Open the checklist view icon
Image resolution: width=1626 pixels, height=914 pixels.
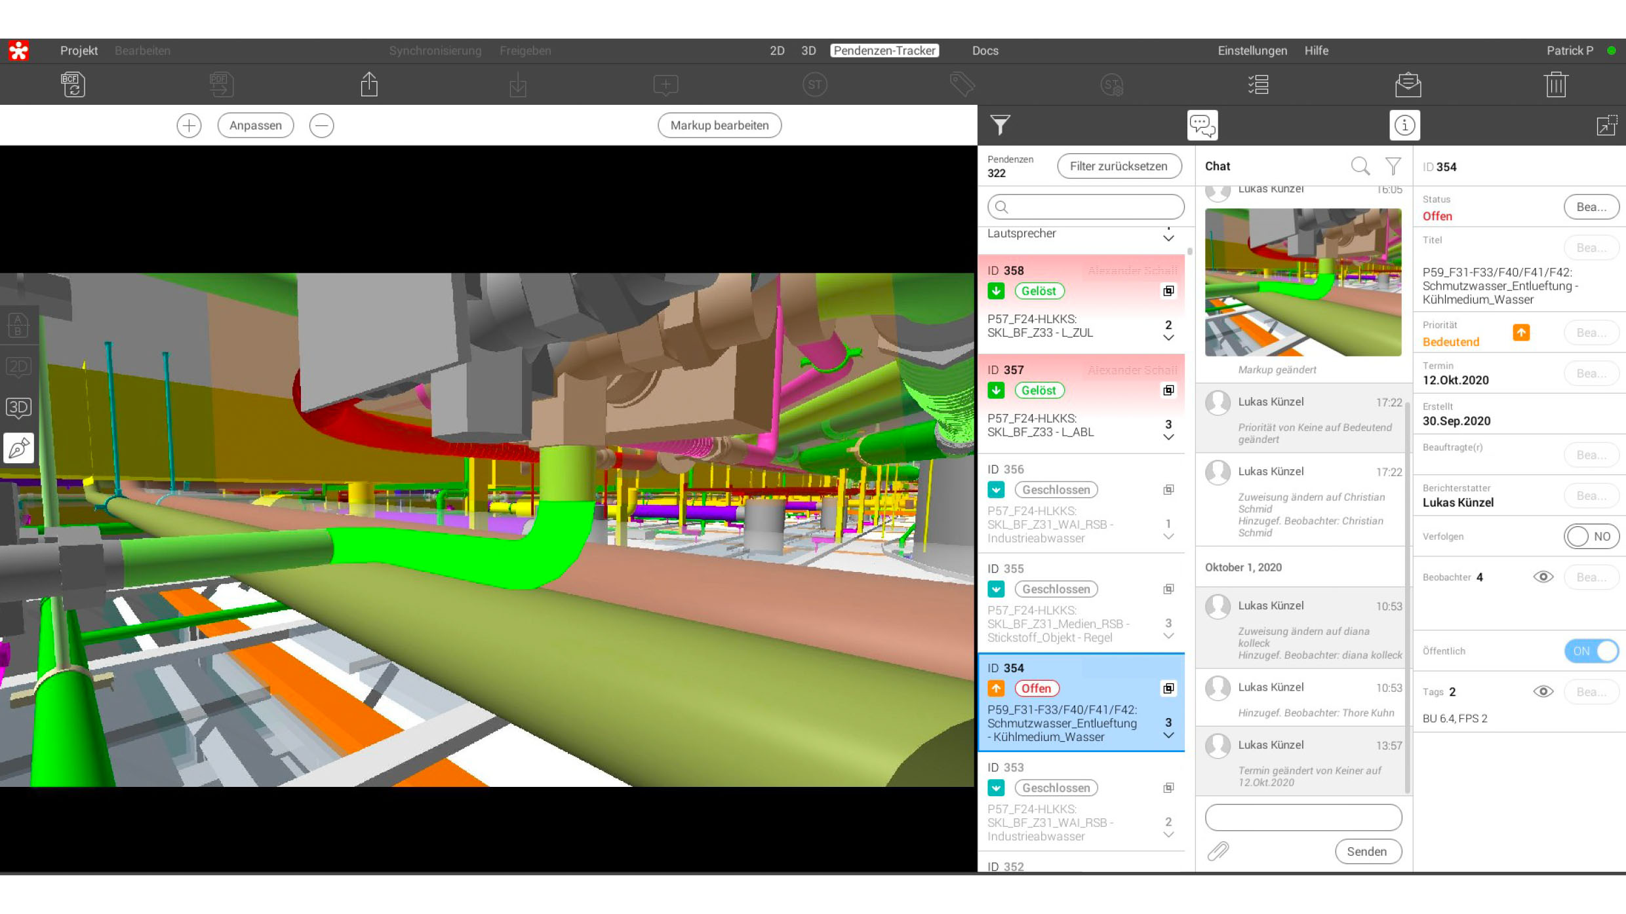[x=1258, y=85]
